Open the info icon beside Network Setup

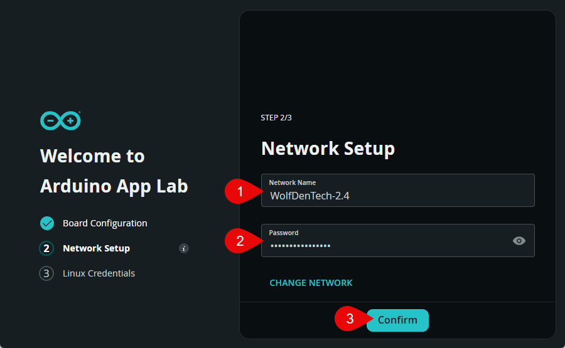(x=184, y=248)
